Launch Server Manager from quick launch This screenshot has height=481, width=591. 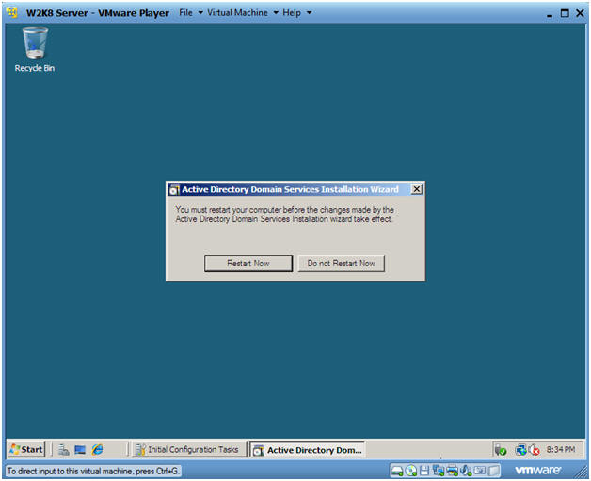click(63, 449)
